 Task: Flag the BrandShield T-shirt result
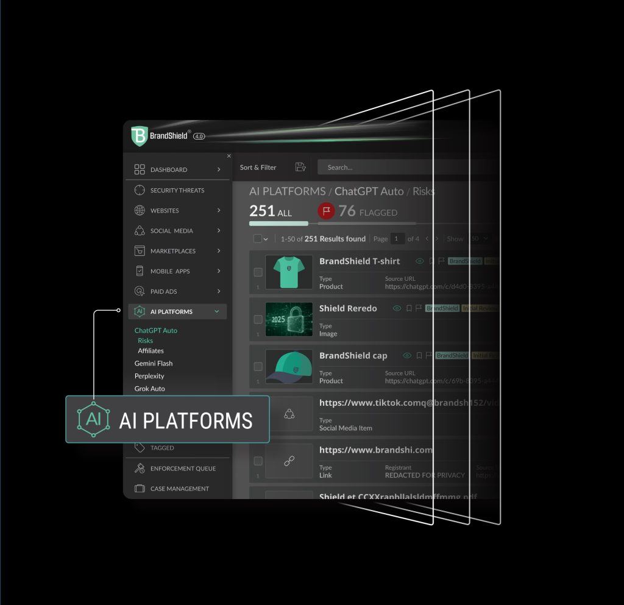(441, 261)
